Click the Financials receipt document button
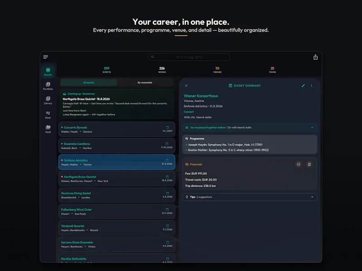The height and width of the screenshot is (271, 362). pyautogui.click(x=309, y=164)
